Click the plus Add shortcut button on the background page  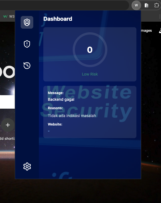click(8, 125)
